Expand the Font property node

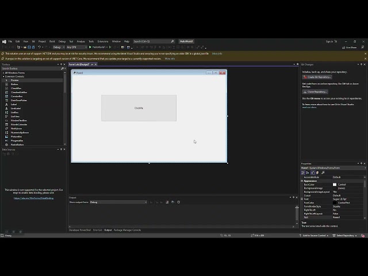302,199
